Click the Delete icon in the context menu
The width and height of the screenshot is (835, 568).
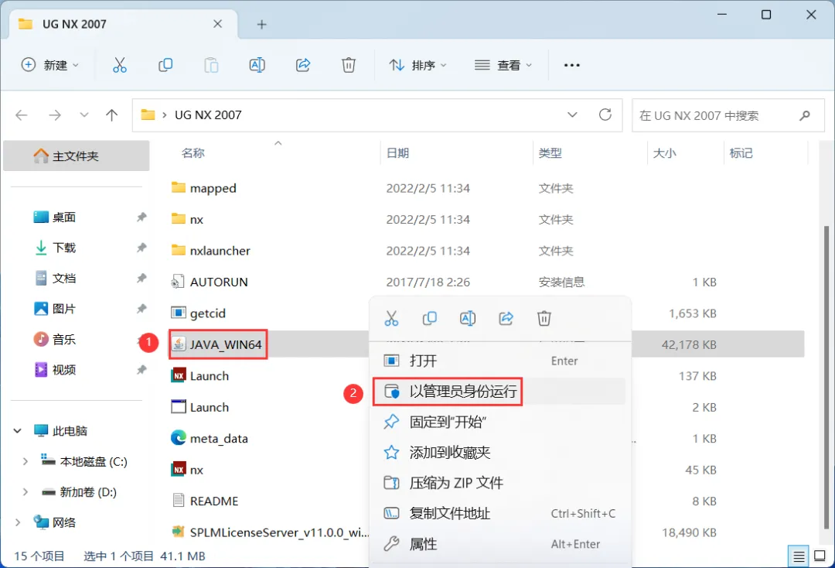pyautogui.click(x=544, y=319)
